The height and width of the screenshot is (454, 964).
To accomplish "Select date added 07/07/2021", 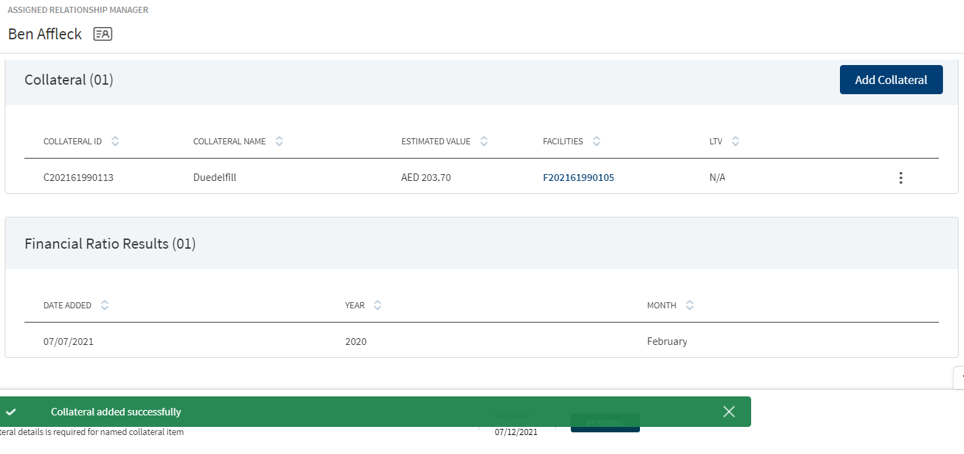I will coord(68,342).
